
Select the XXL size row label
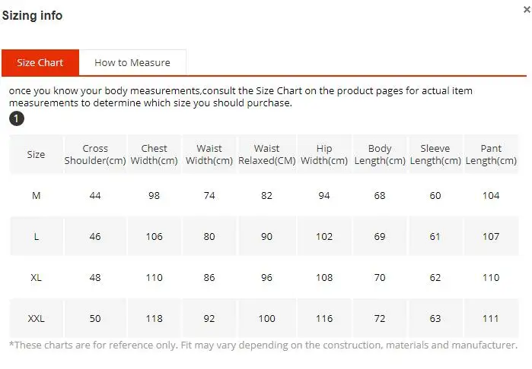(36, 318)
